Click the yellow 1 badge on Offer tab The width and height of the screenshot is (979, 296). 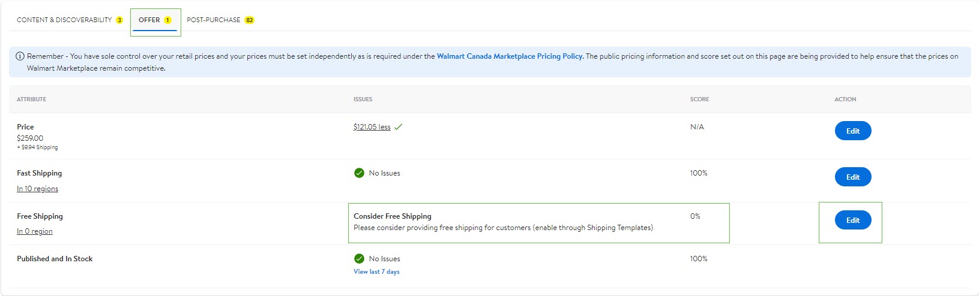pyautogui.click(x=167, y=20)
